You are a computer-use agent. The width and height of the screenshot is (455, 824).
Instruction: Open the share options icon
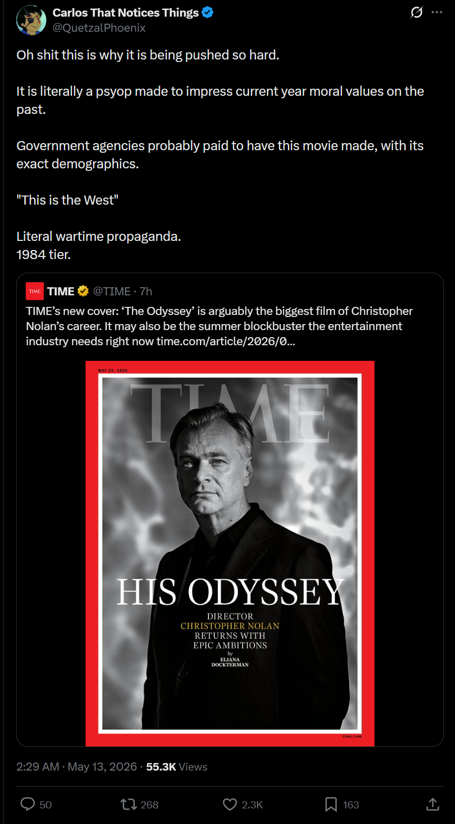432,804
